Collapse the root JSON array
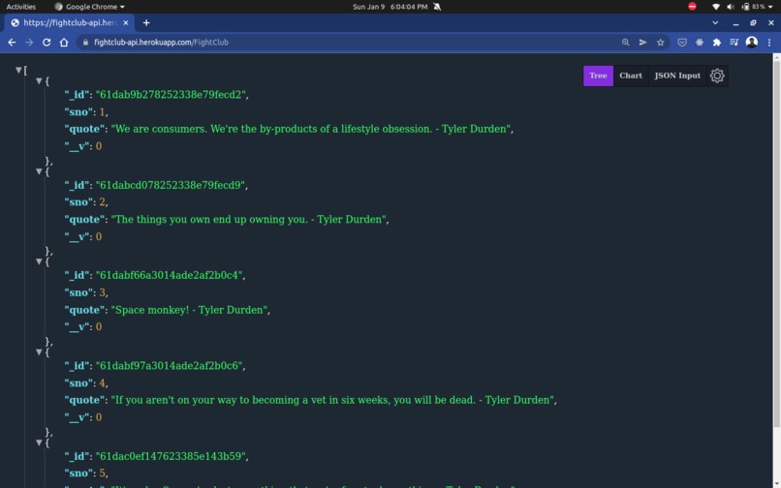Image resolution: width=781 pixels, height=488 pixels. 18,71
